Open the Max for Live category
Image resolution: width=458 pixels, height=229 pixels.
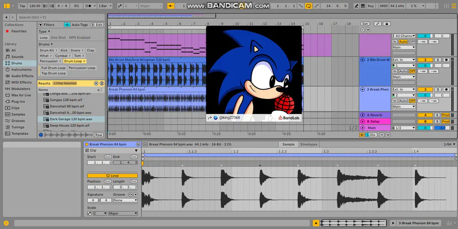[21, 95]
